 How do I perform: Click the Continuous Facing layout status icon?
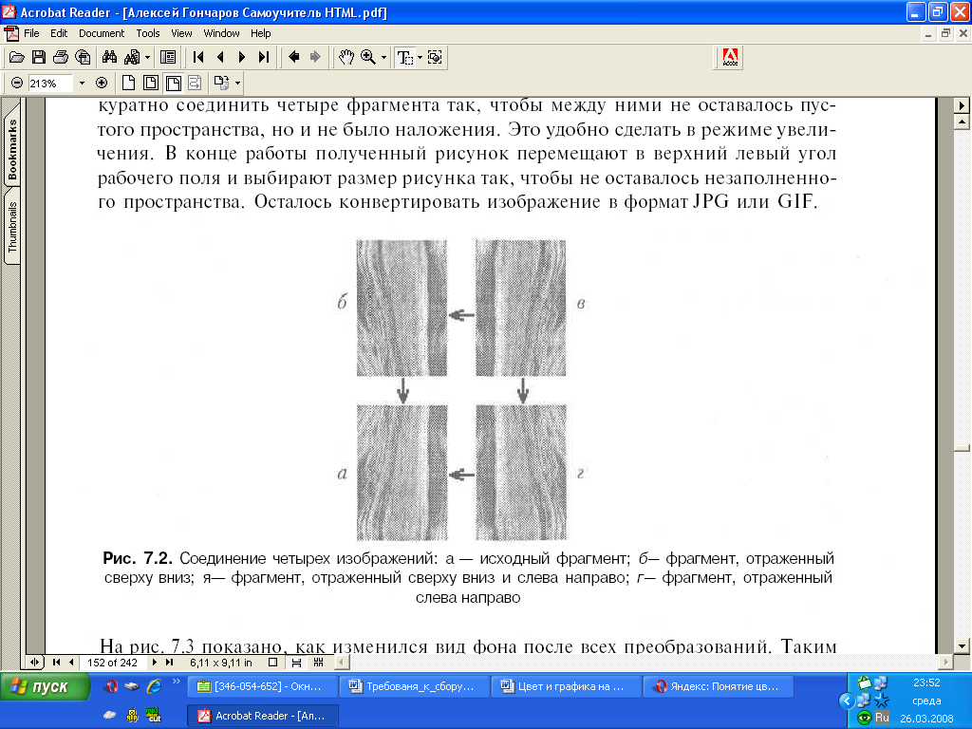click(319, 663)
